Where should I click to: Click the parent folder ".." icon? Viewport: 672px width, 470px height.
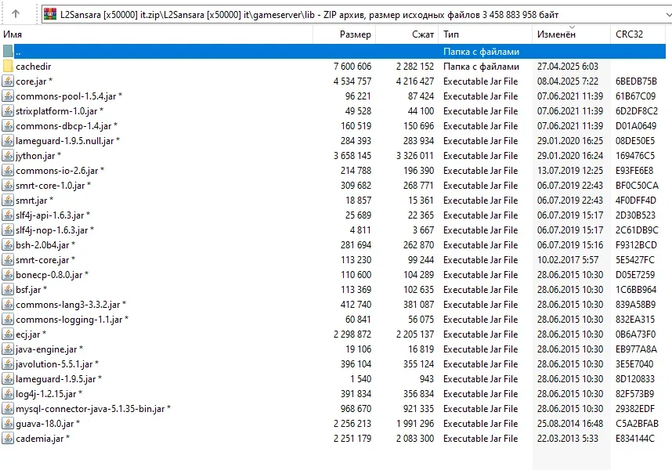pos(8,52)
